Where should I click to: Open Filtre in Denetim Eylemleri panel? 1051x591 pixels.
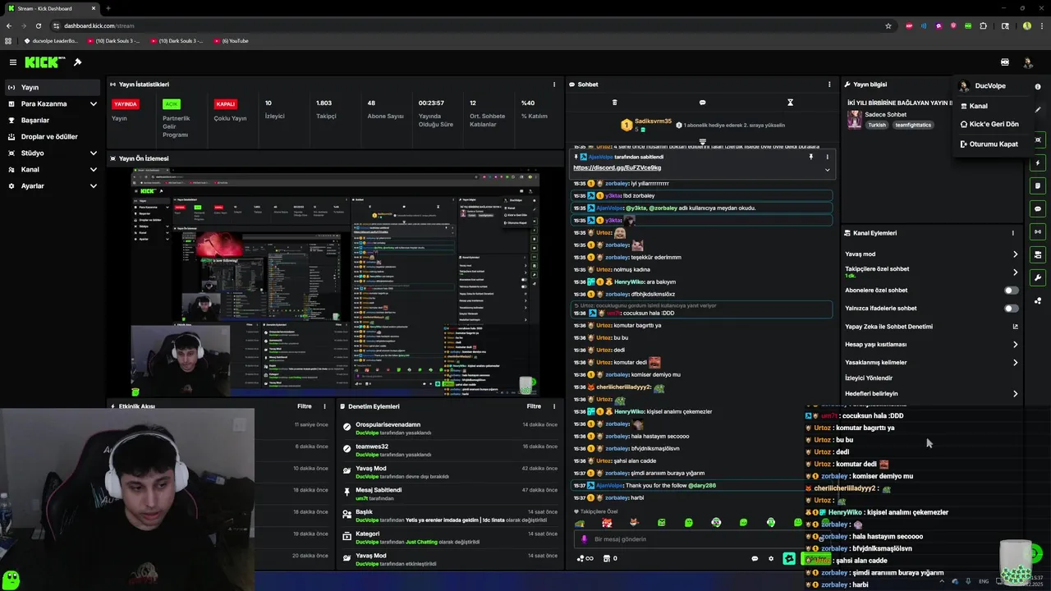click(x=535, y=406)
